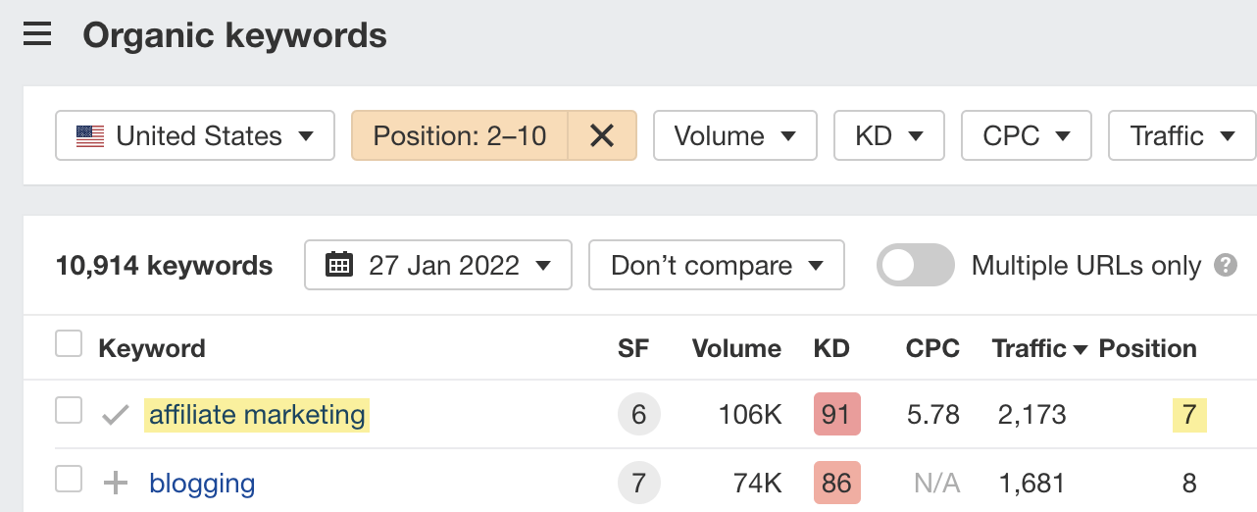Expand the KD filter dropdown
The width and height of the screenshot is (1257, 512).
(x=888, y=135)
